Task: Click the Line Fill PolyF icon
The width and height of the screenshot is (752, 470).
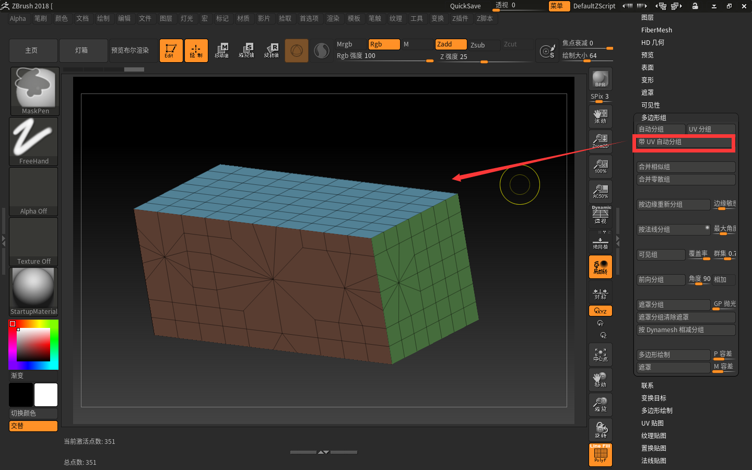Action: click(600, 454)
